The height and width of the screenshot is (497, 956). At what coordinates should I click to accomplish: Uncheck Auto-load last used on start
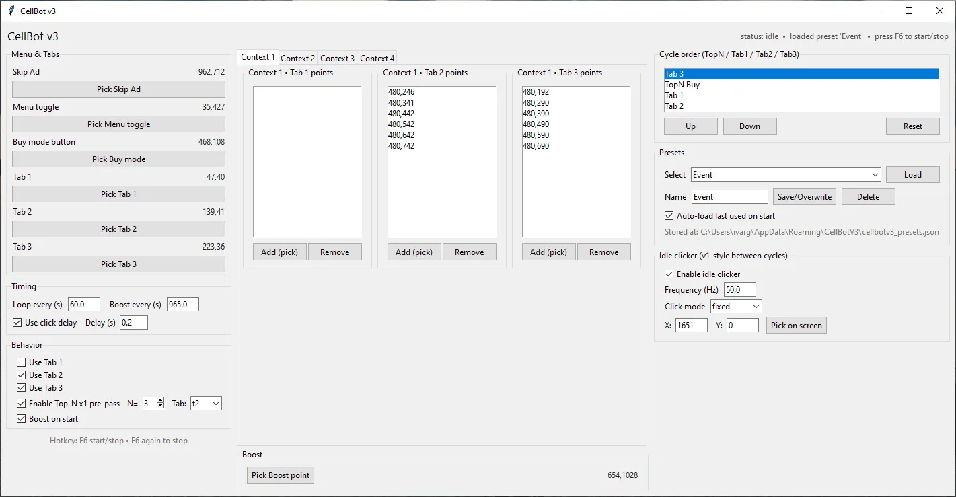tap(669, 215)
